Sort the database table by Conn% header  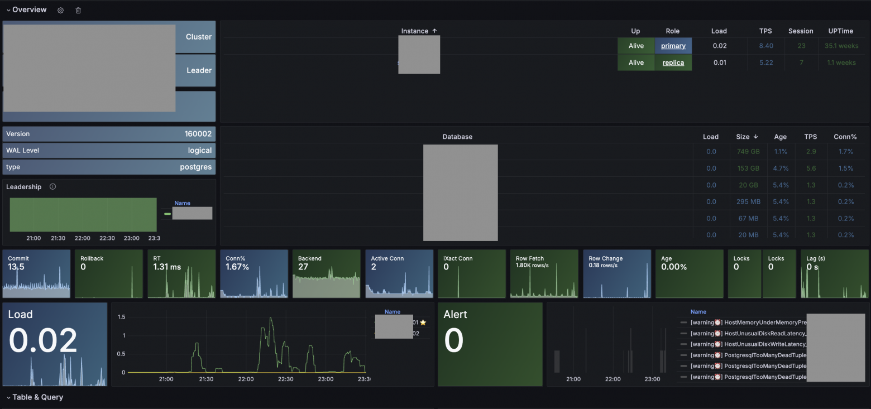click(x=845, y=137)
